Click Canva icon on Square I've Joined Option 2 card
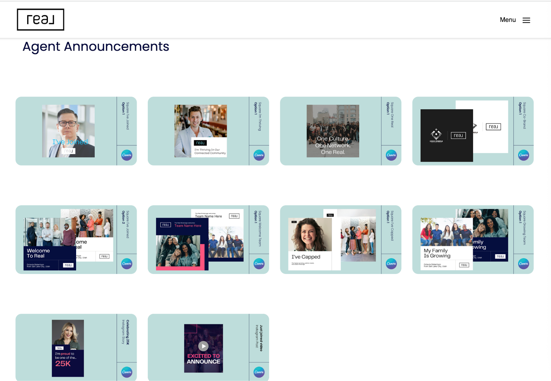 [127, 264]
